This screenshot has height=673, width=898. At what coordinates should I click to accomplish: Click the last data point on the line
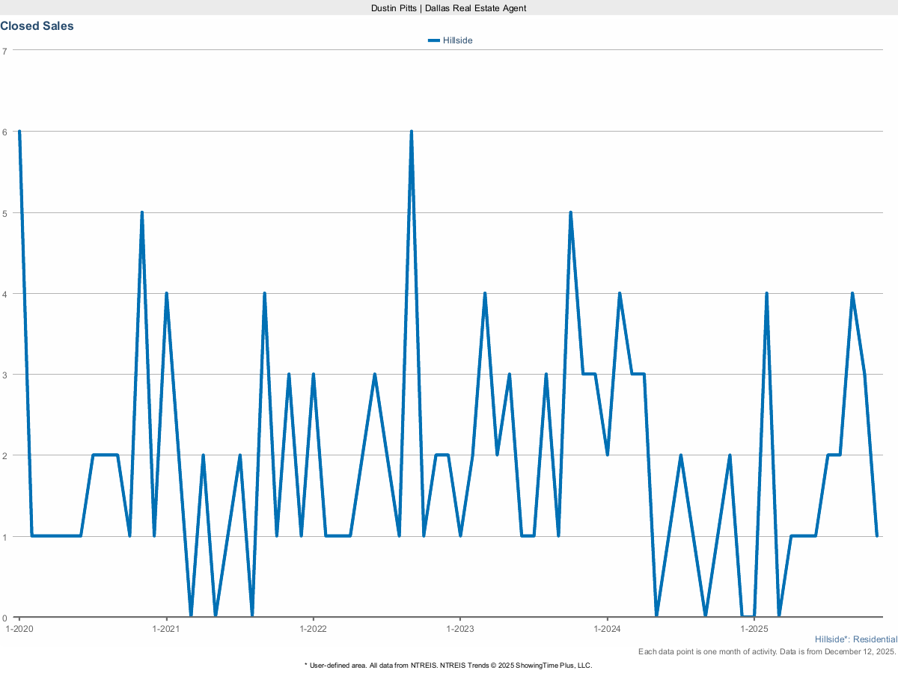coord(876,536)
